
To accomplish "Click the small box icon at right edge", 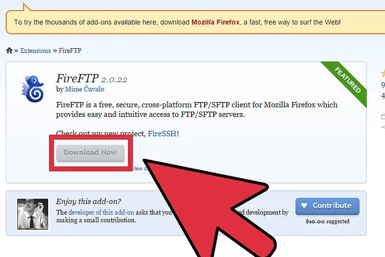I will (x=383, y=116).
